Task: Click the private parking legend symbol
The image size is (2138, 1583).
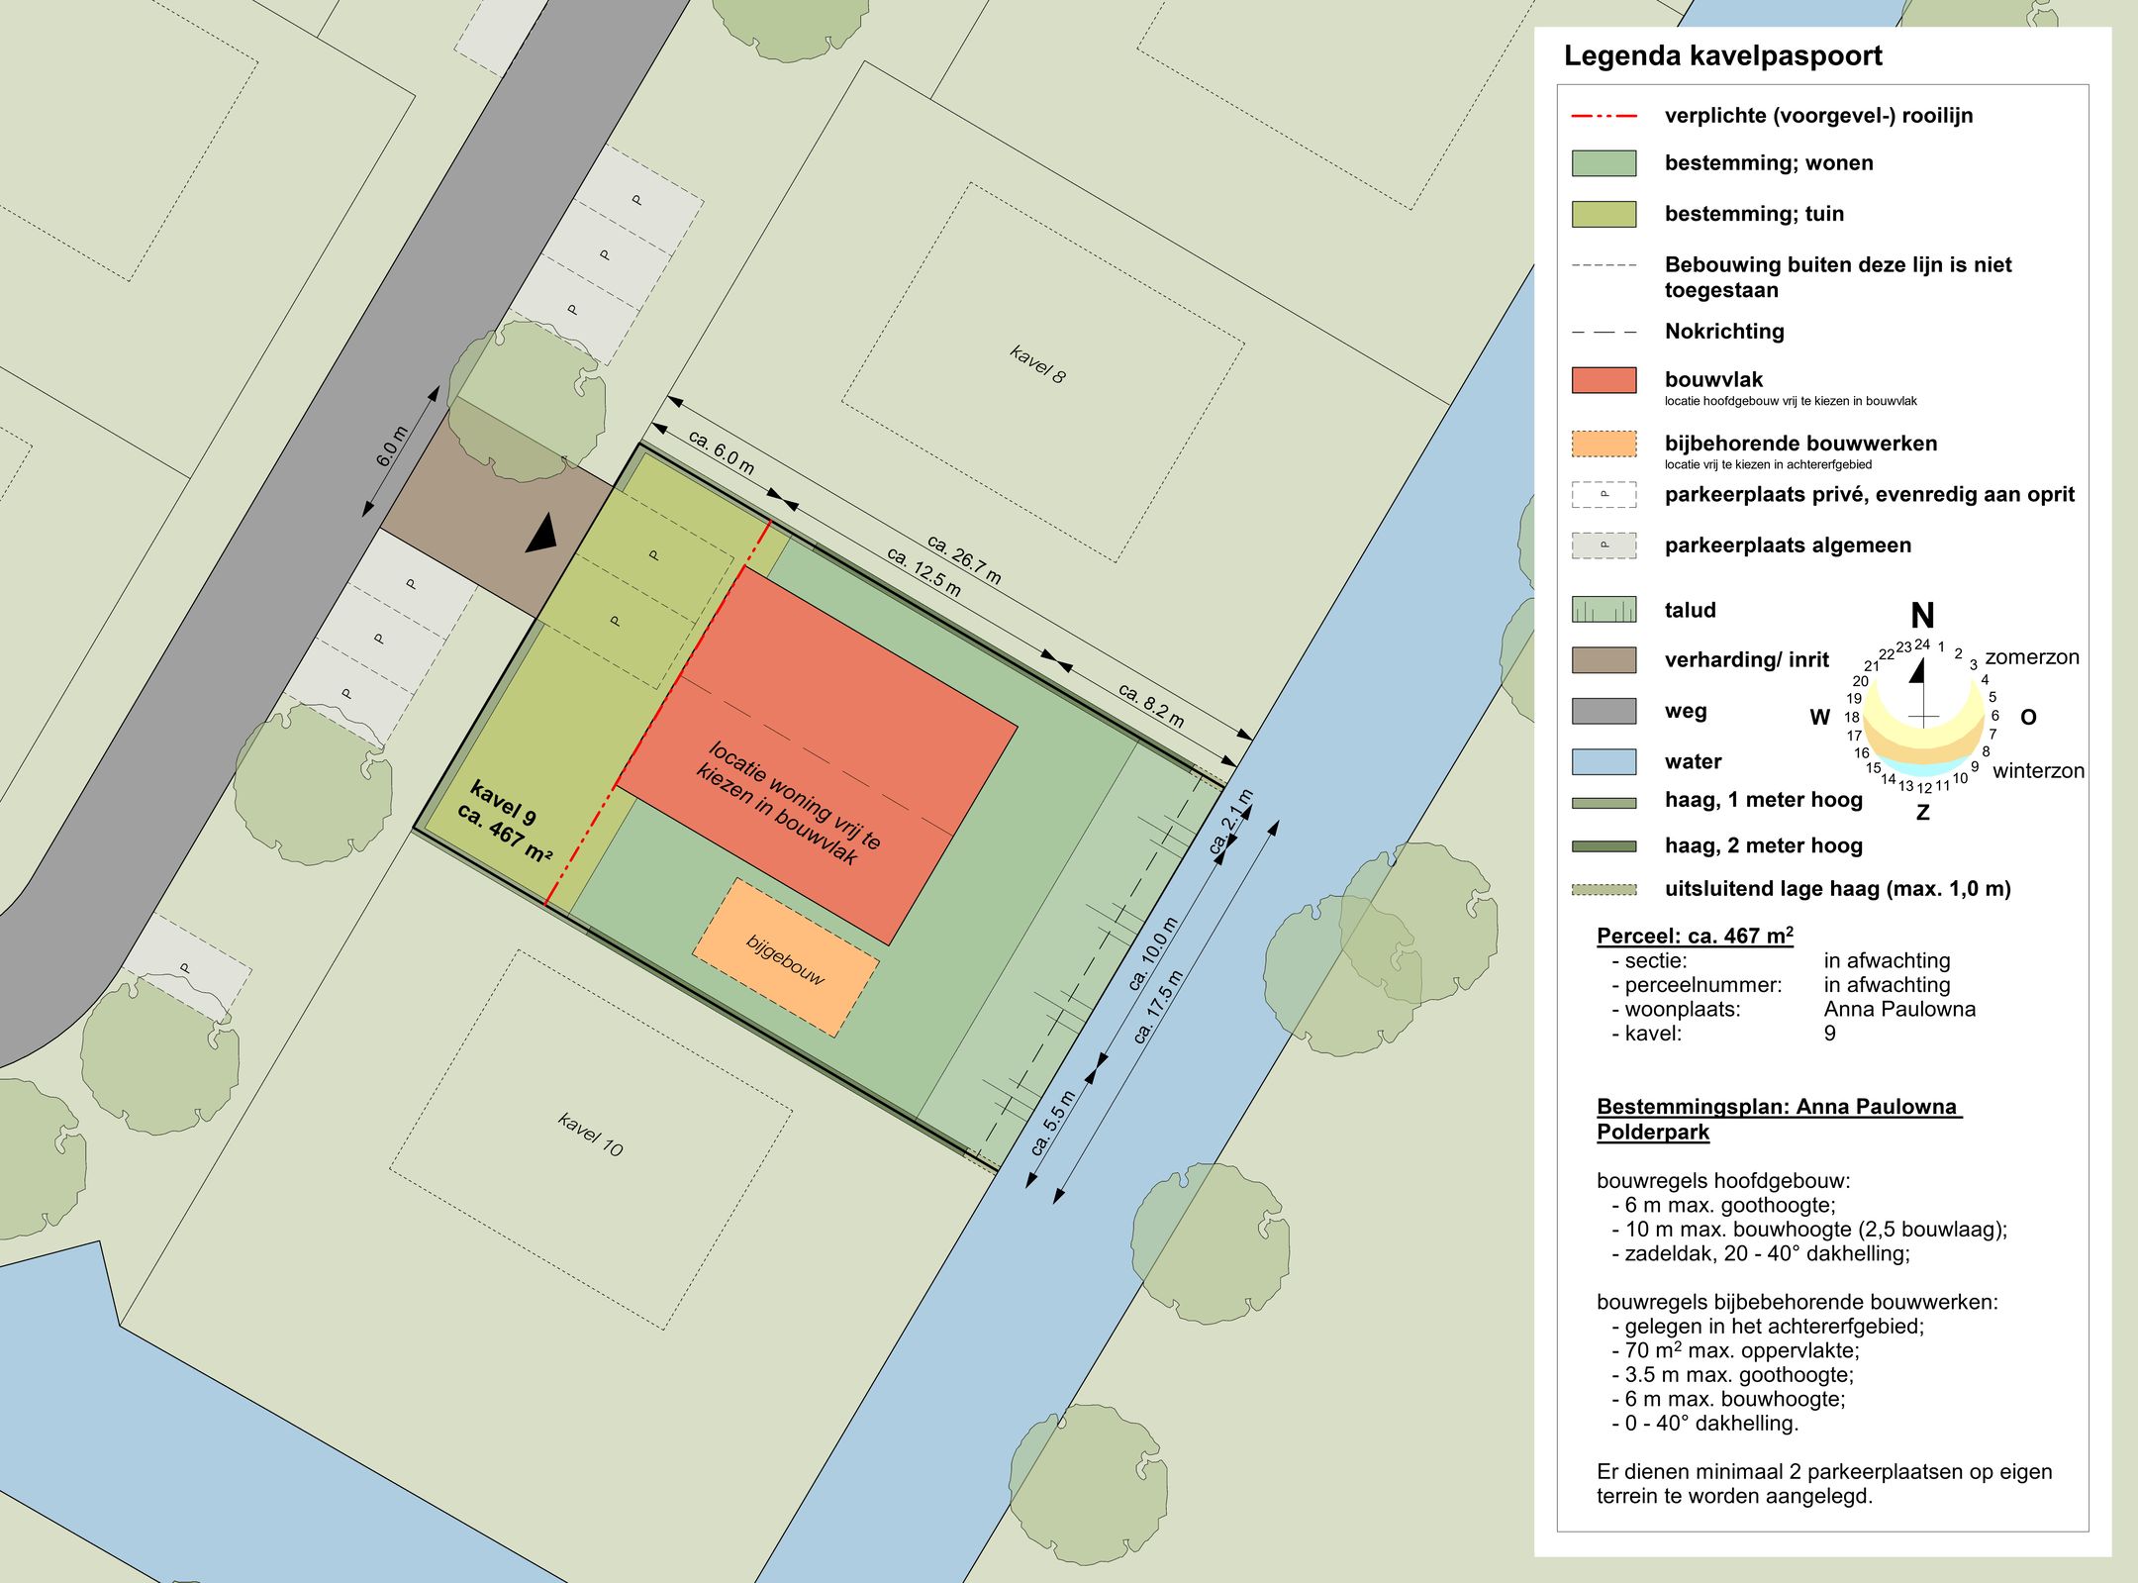Action: coord(1603,494)
